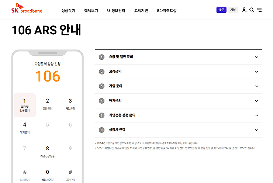Click the numbered circle 0 icon
The image size is (273, 183).
(102, 130)
